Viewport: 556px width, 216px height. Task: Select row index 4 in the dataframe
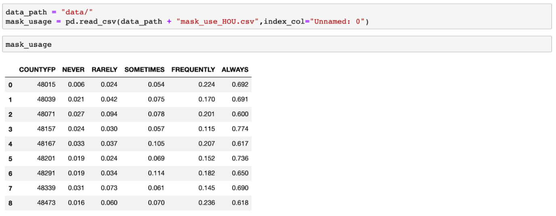(10, 144)
